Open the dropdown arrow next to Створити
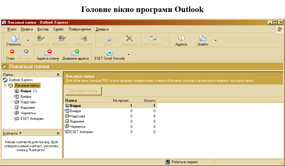Image resolution: width=285 pixels, height=166 pixels. (28, 40)
